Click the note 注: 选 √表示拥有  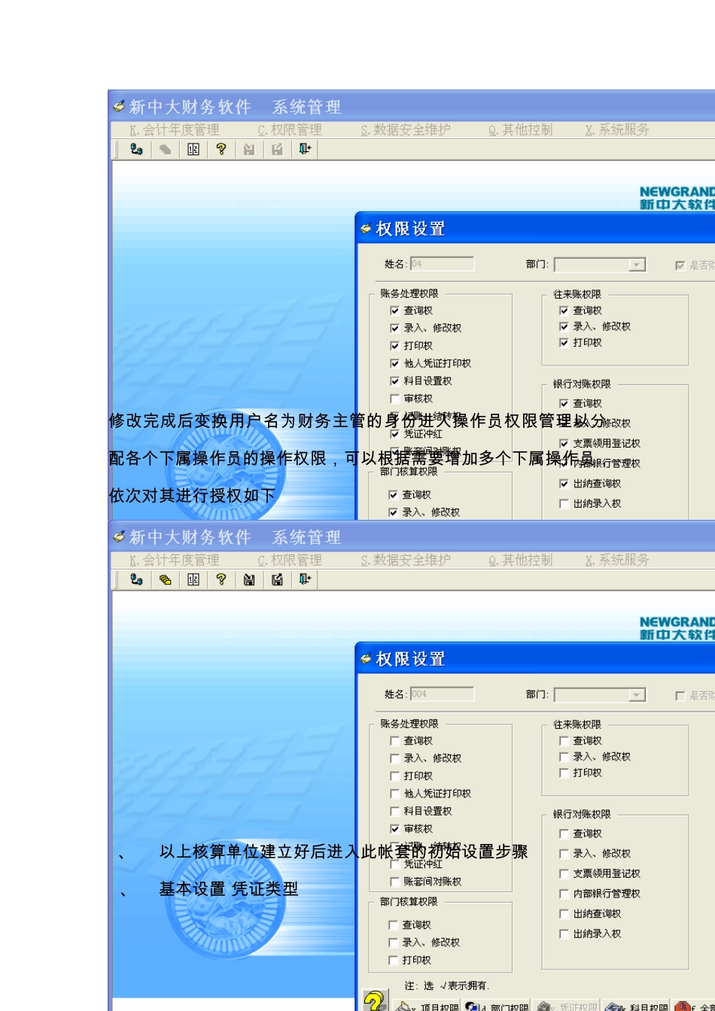click(x=447, y=985)
